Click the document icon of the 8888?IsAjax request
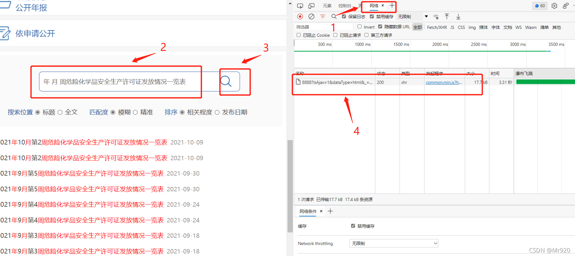The width and height of the screenshot is (575, 256). coord(298,82)
